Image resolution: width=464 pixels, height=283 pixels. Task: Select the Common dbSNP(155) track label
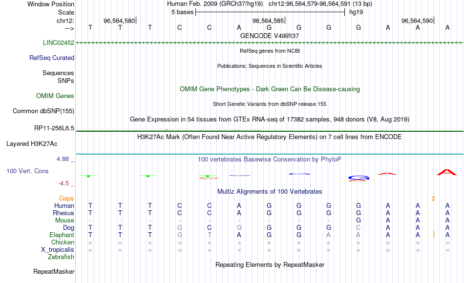pos(43,111)
